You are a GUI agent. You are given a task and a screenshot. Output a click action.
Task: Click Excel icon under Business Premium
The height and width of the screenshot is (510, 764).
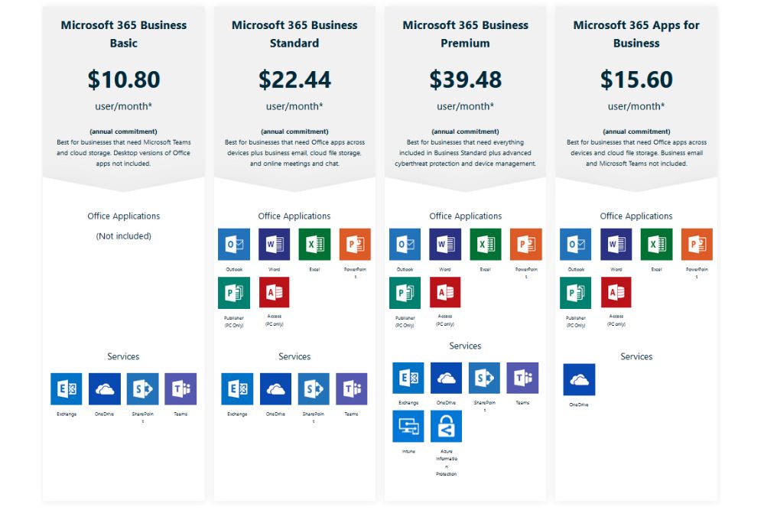486,245
